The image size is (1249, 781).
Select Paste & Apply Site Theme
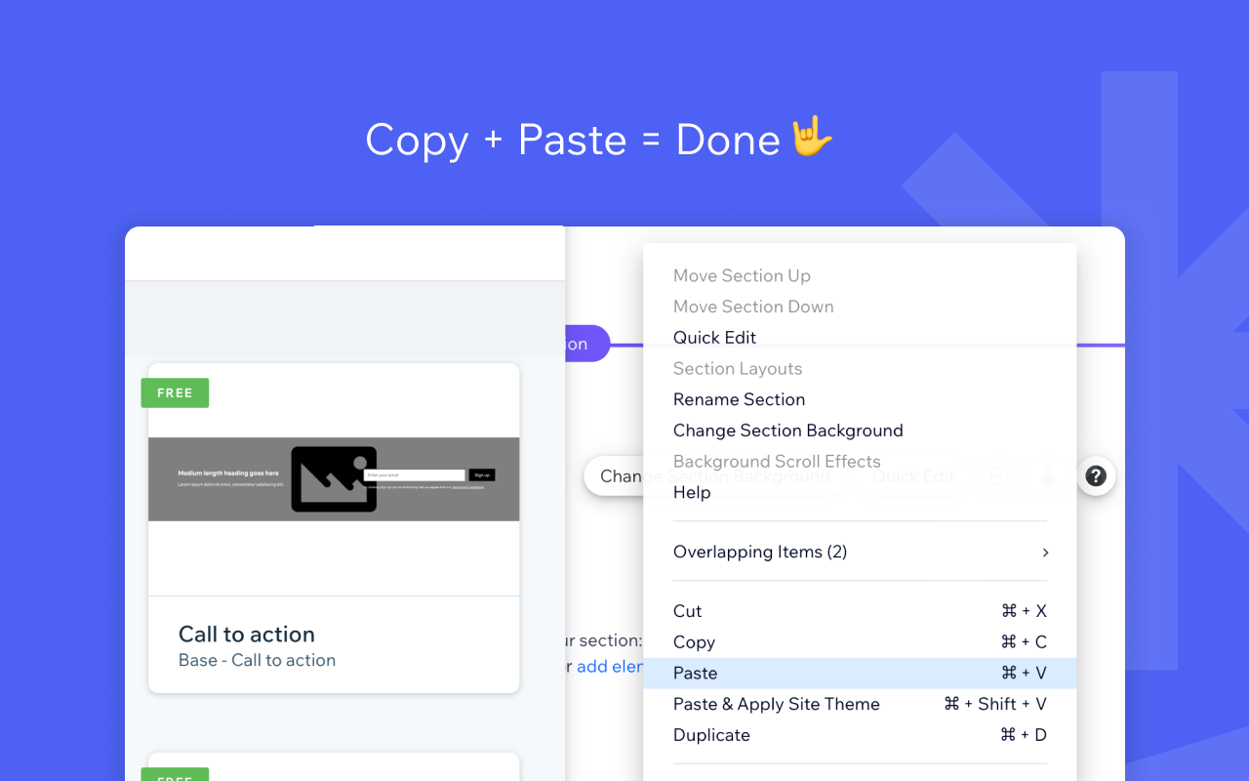pos(776,703)
